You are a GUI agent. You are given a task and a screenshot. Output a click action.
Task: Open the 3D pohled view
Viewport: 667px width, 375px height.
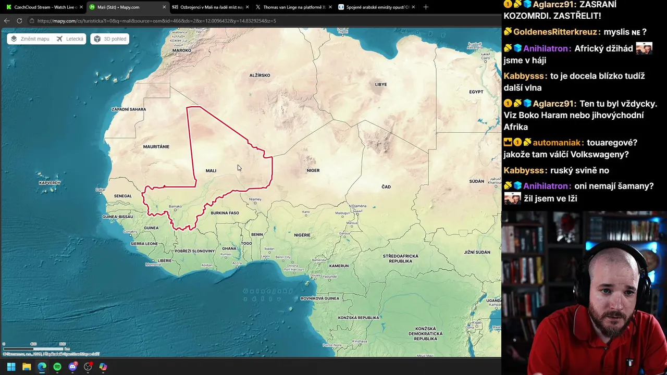coord(109,39)
